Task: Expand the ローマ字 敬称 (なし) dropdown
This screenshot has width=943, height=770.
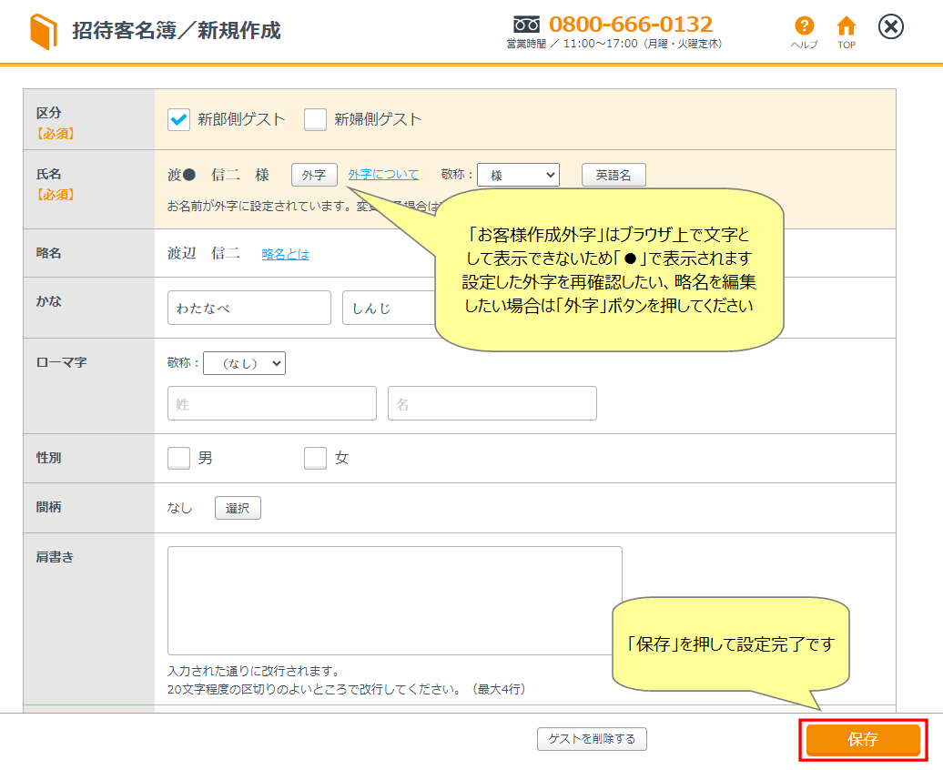Action: click(244, 363)
